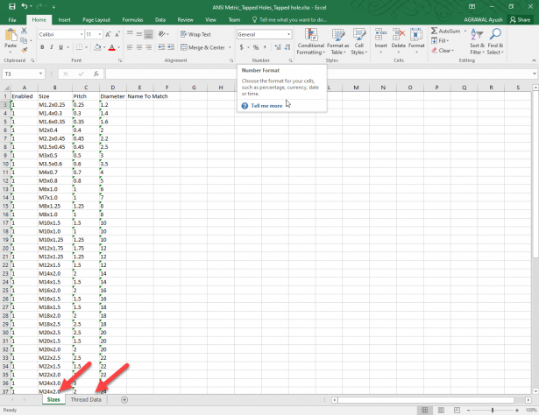Image resolution: width=539 pixels, height=415 pixels.
Task: Click the Cut scissors icon
Action: coord(24,31)
